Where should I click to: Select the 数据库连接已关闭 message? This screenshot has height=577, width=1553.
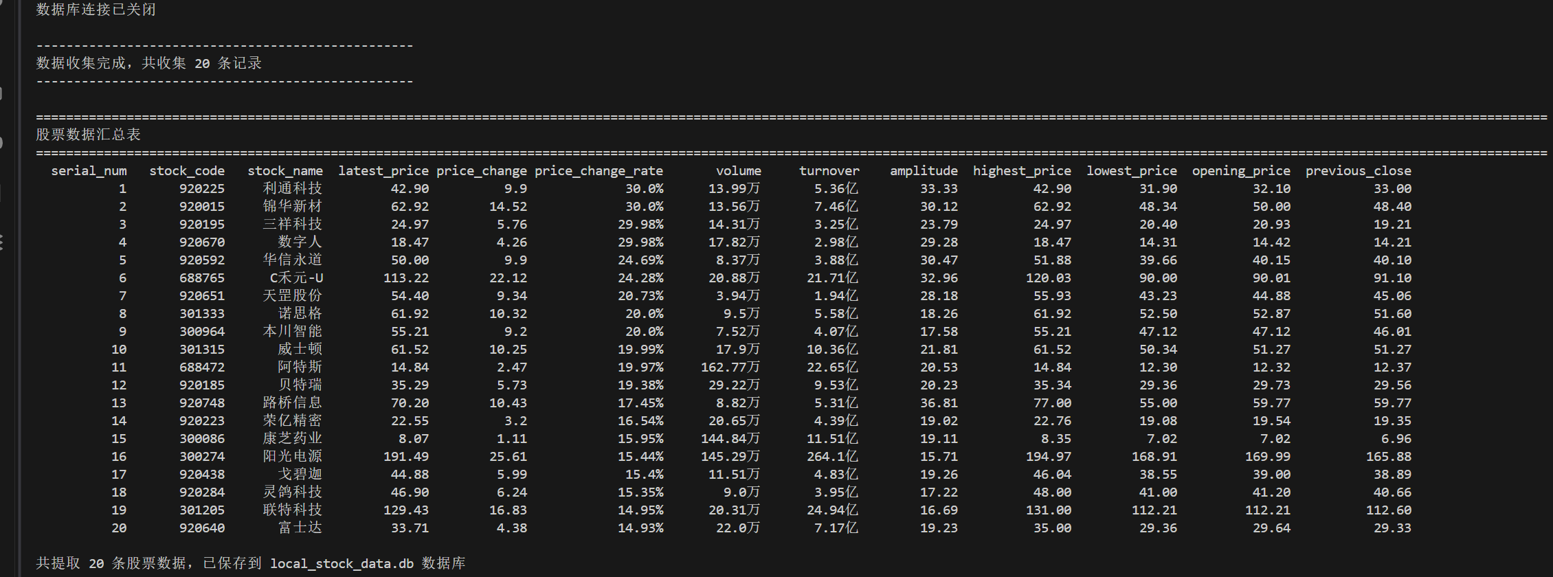(96, 10)
